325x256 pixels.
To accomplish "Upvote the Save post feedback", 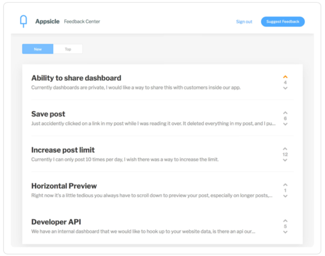I will (x=285, y=113).
